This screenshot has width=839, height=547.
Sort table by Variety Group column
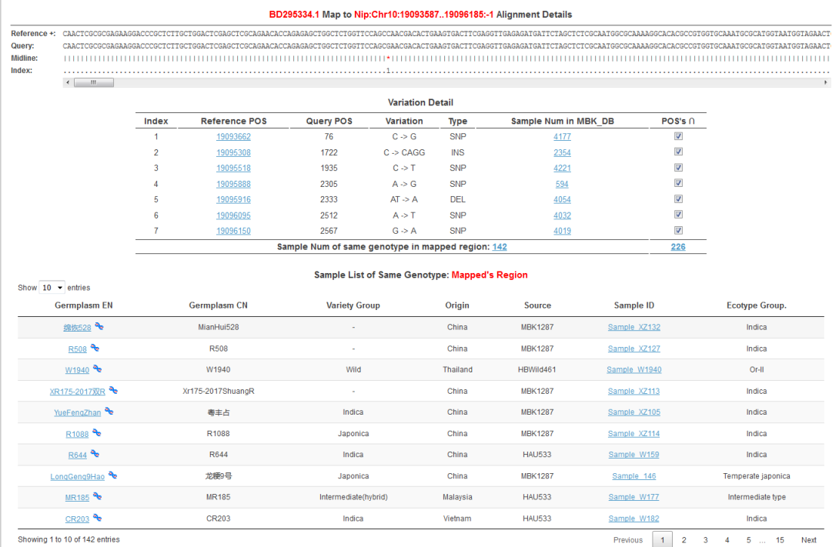click(x=353, y=305)
